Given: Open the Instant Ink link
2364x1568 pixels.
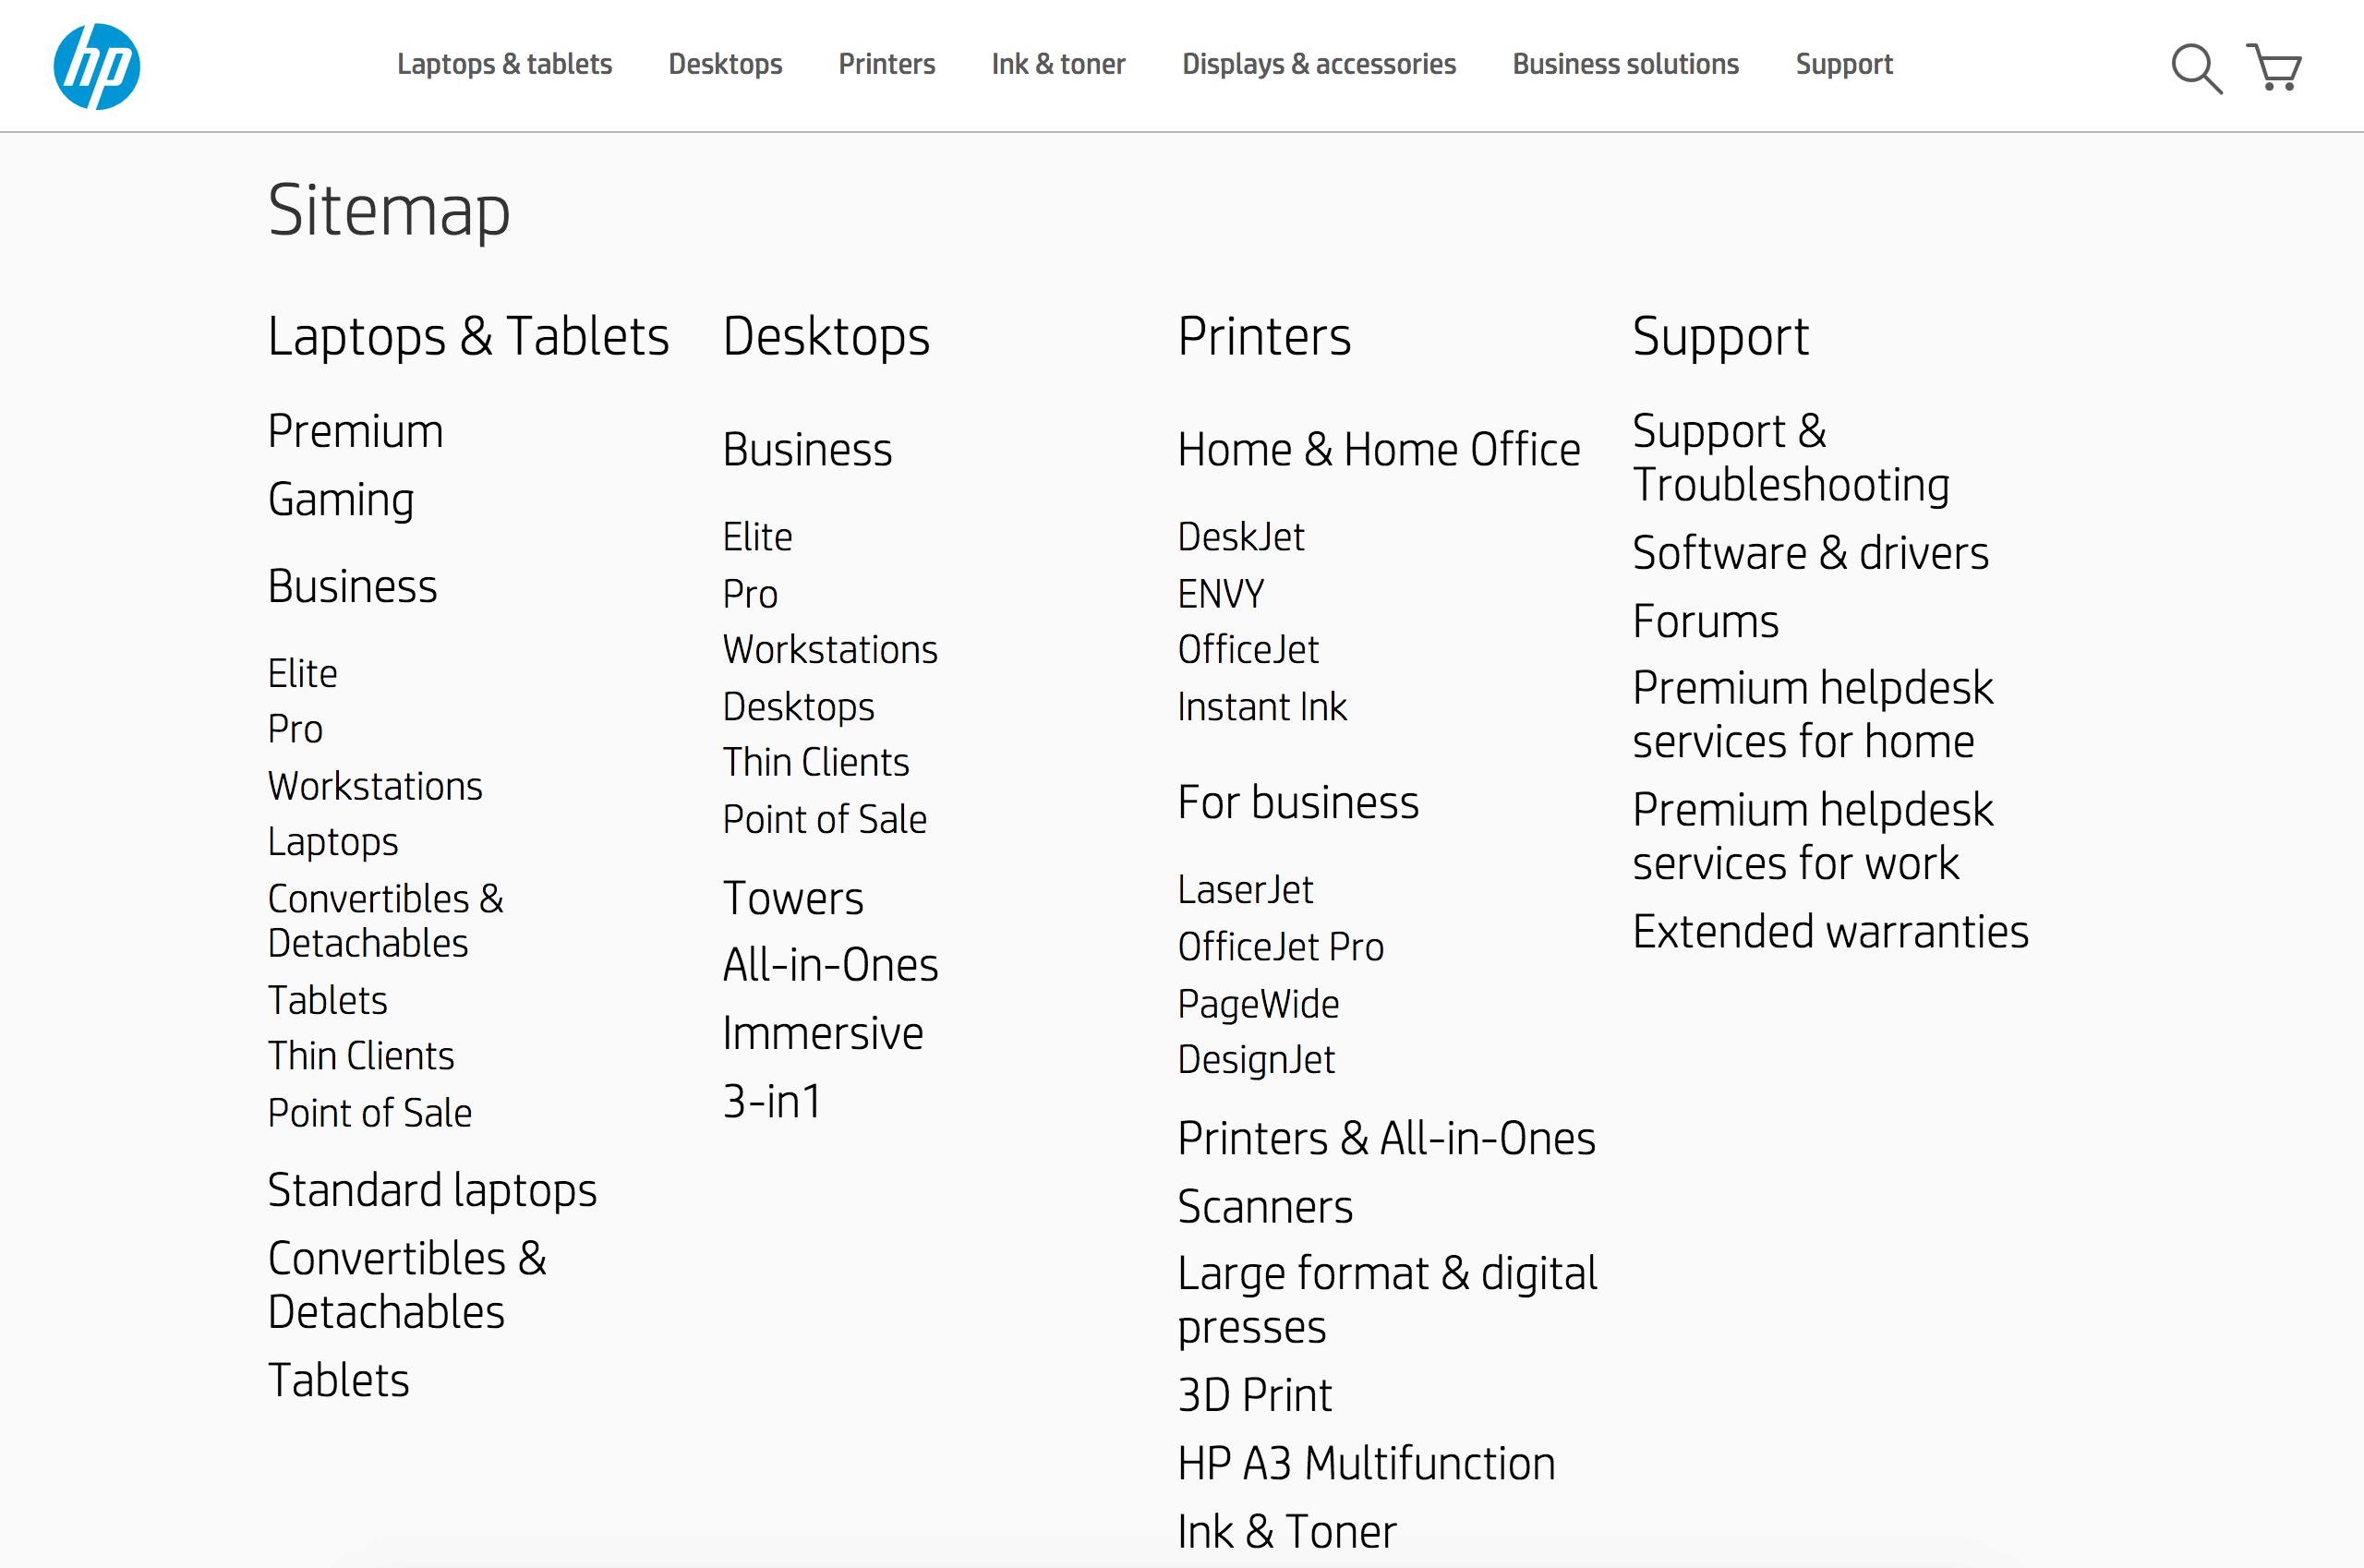Looking at the screenshot, I should click(x=1262, y=707).
